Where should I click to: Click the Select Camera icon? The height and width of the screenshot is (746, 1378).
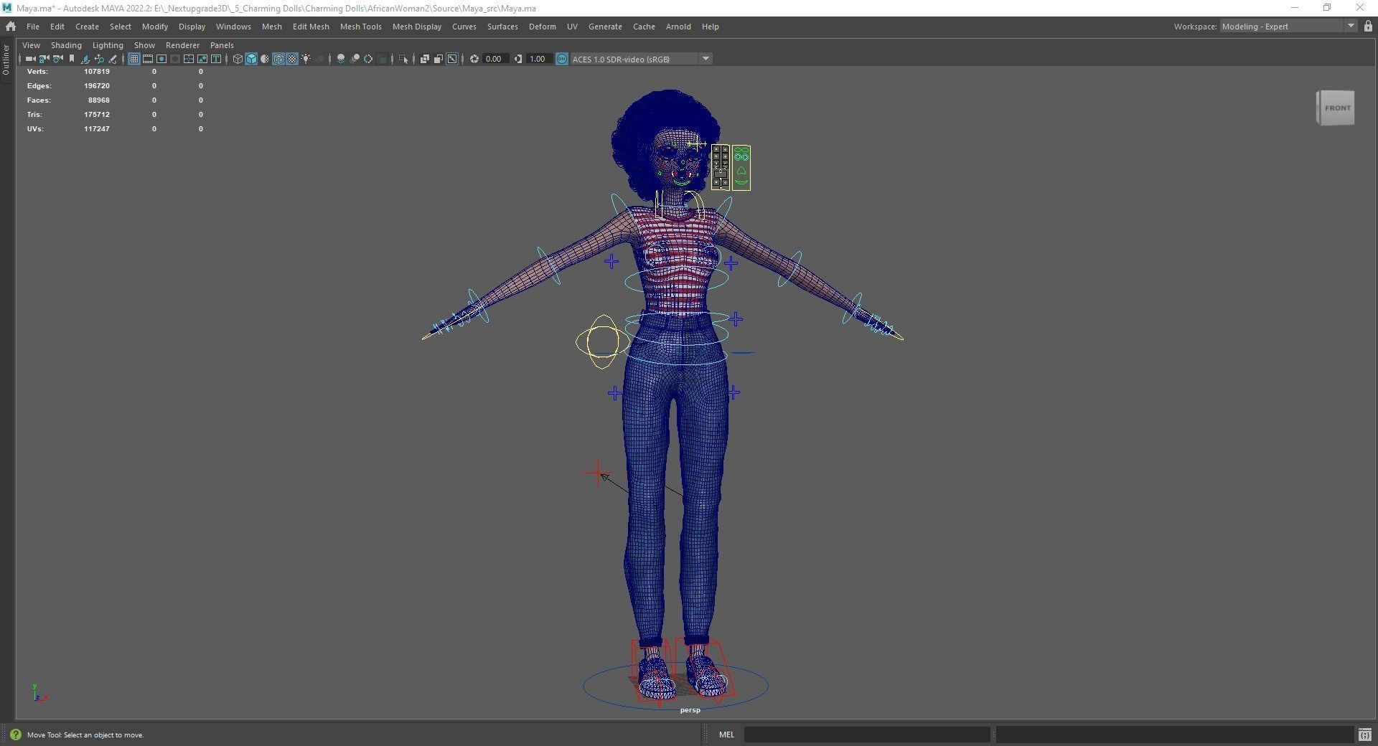click(x=30, y=59)
